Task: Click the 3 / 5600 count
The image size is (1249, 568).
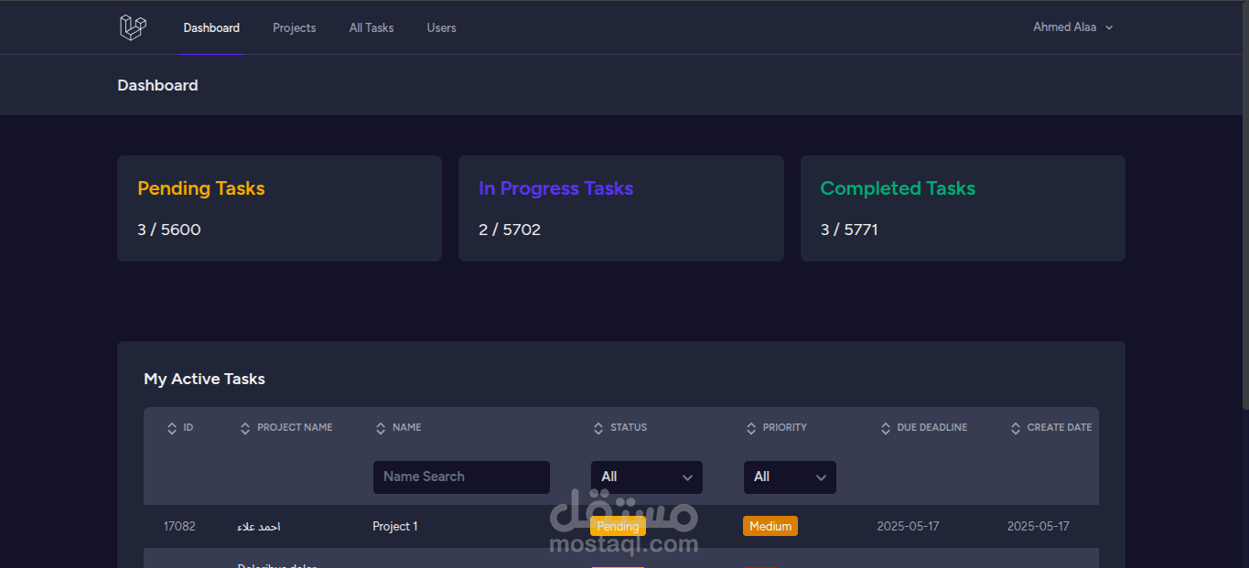Action: (169, 230)
